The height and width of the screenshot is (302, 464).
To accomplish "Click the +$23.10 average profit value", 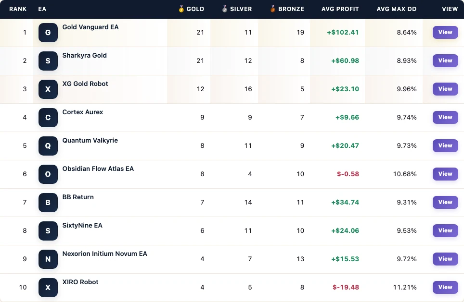I will 345,89.
